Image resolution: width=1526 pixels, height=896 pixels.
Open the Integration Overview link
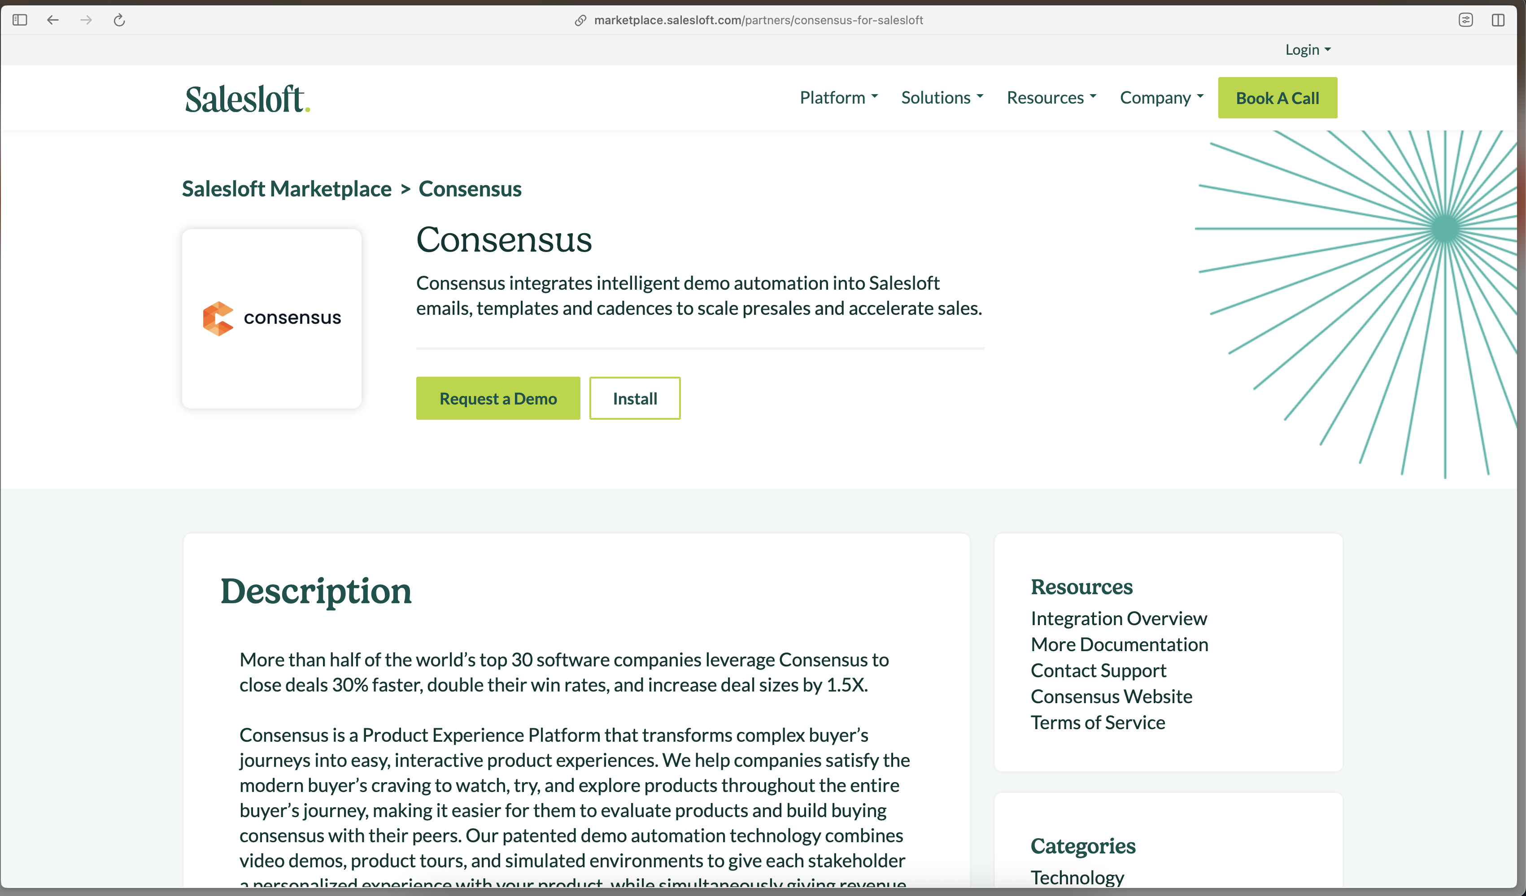tap(1119, 618)
